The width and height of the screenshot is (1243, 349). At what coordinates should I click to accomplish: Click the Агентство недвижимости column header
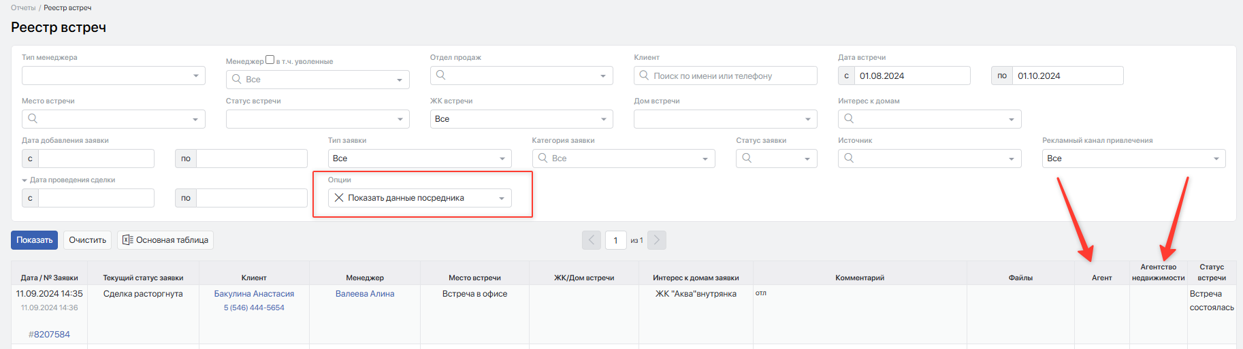1158,272
